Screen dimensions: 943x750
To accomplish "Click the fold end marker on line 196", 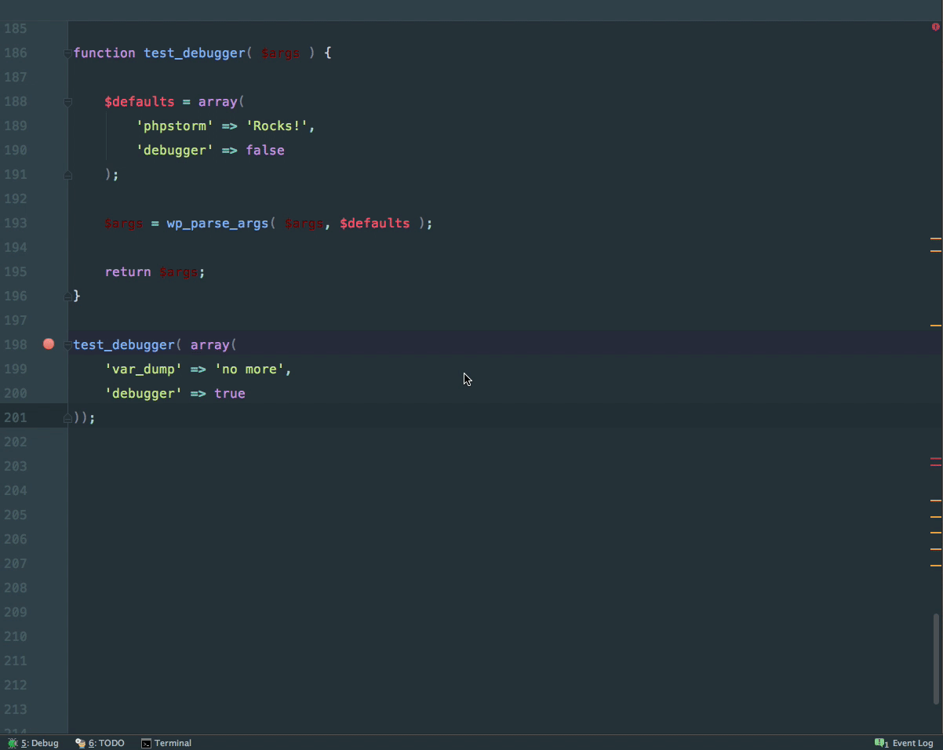I will 67,296.
